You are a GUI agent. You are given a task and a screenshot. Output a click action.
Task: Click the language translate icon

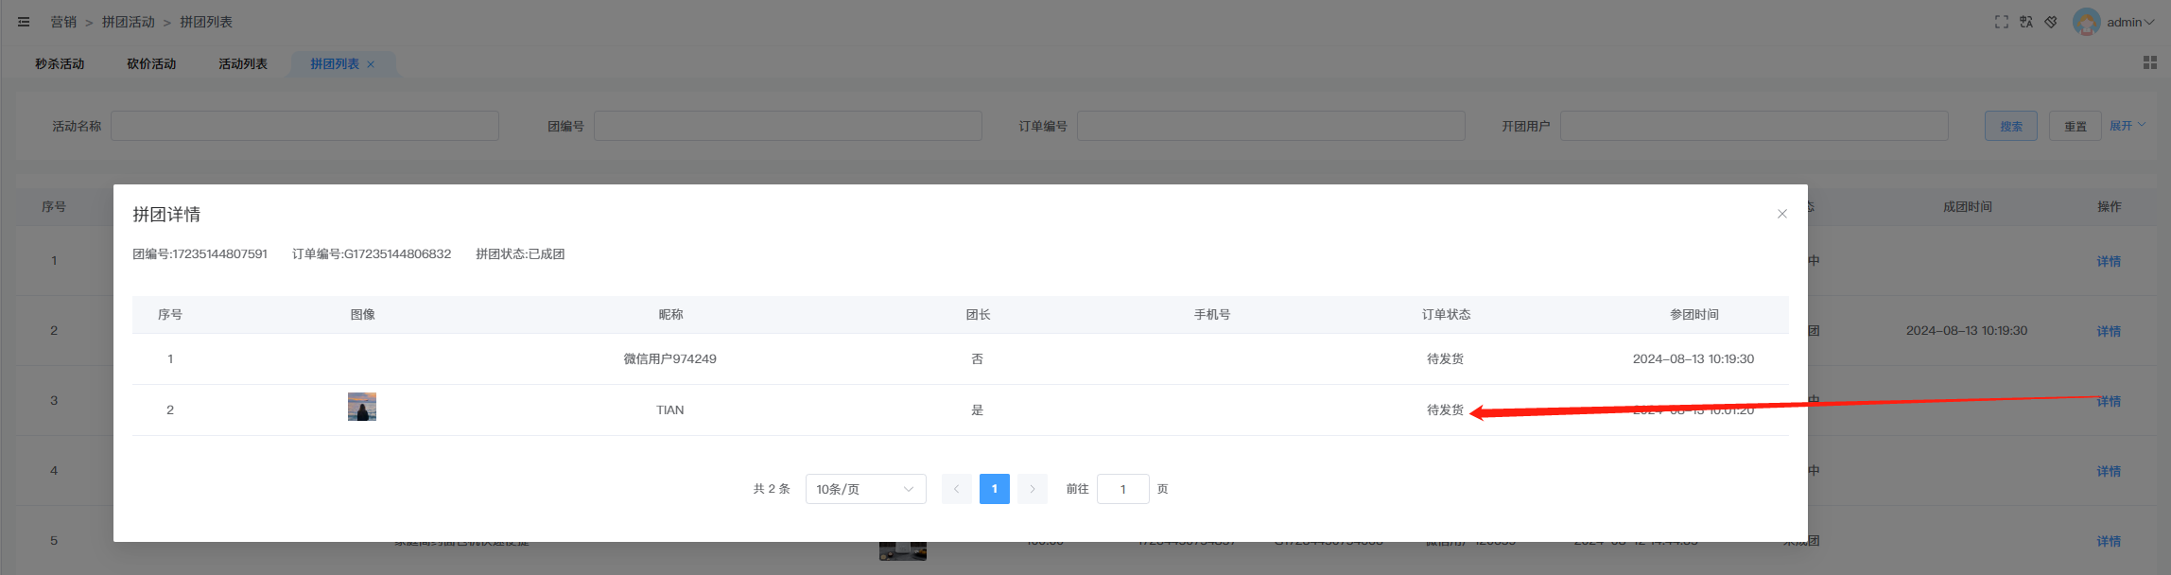[2026, 22]
